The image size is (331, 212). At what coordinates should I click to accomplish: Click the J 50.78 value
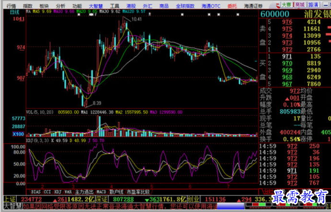[x=95, y=141]
